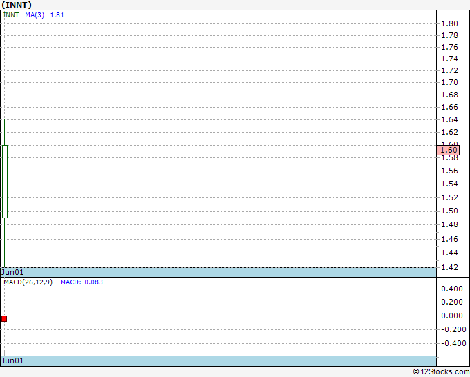The image size is (470, 377).
Task: Click the Jun01 date label under price chart
Action: [x=12, y=272]
